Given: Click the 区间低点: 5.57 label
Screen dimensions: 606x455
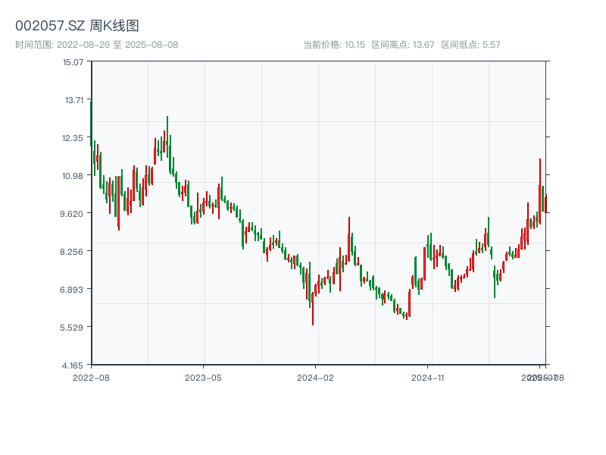Looking at the screenshot, I should pyautogui.click(x=470, y=45).
